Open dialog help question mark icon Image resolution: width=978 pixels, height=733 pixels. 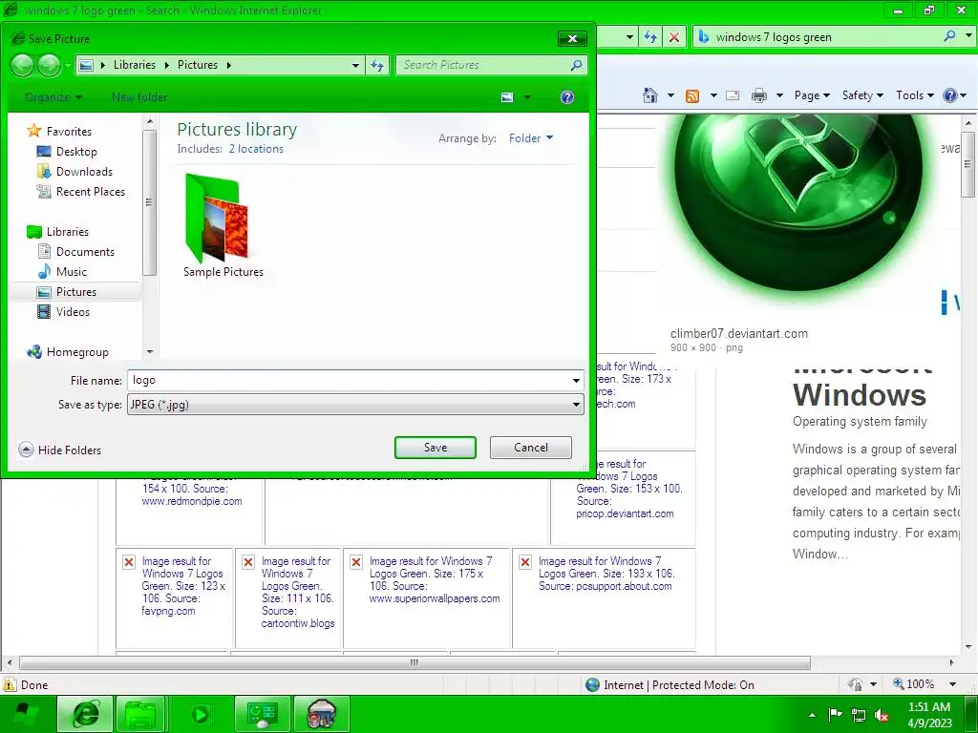(x=567, y=97)
